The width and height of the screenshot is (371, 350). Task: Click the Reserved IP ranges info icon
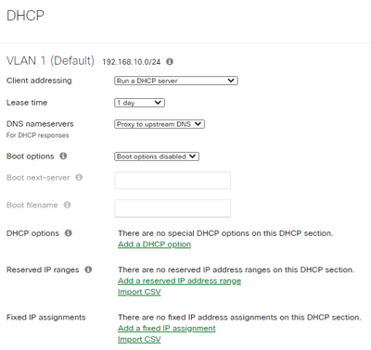tap(88, 269)
